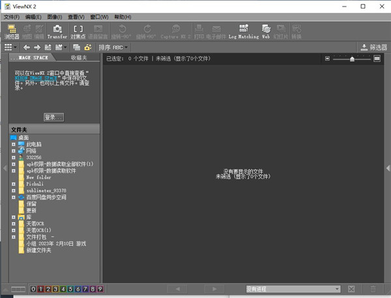Click the folder-up navigation icon
391x298 pixels.
48,48
